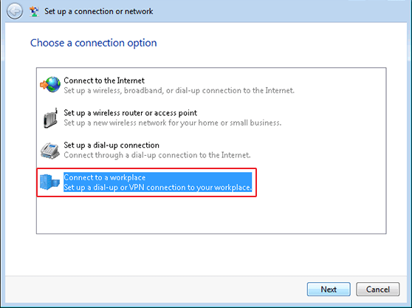
Task: Click the "Set up a connection or network" title
Action: tap(98, 11)
